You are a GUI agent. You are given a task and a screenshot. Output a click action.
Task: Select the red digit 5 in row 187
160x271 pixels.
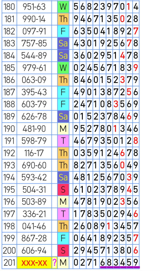tap(129, 92)
